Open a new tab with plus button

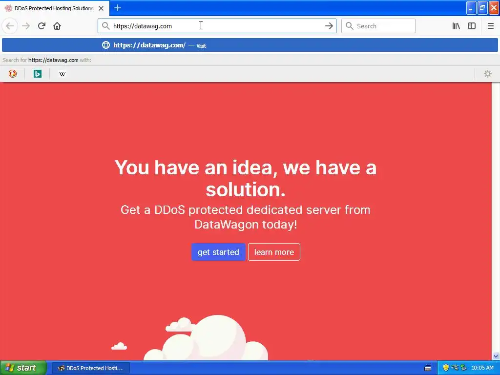[x=118, y=8]
